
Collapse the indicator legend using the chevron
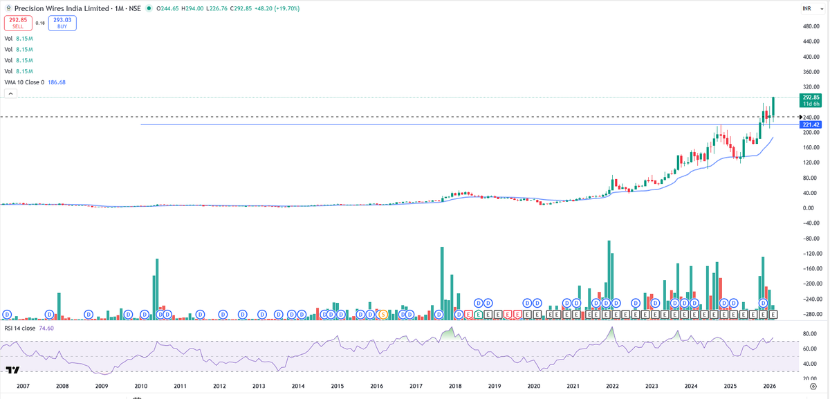(10, 93)
